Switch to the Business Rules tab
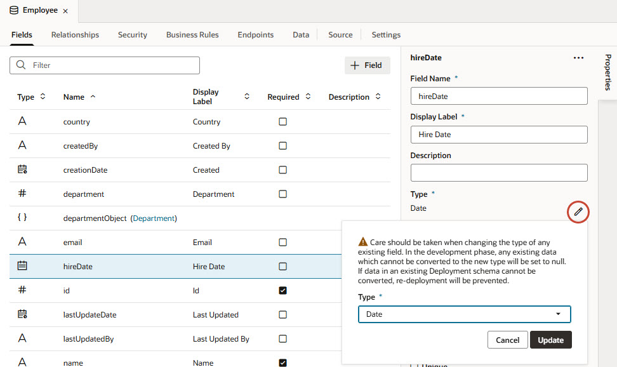617x367 pixels. tap(192, 35)
